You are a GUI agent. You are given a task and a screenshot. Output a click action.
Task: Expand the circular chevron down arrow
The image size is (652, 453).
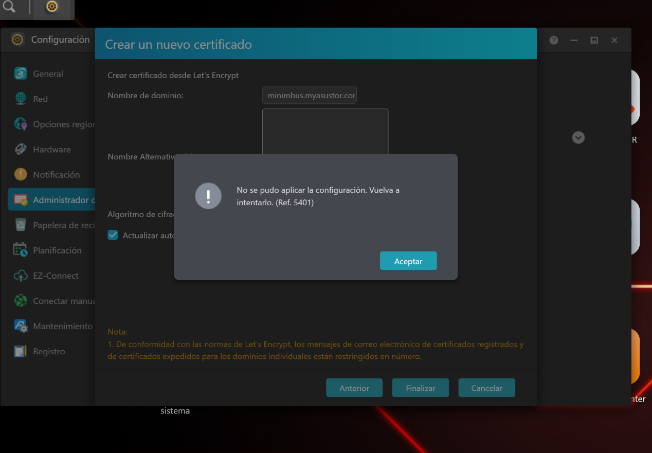click(x=578, y=137)
